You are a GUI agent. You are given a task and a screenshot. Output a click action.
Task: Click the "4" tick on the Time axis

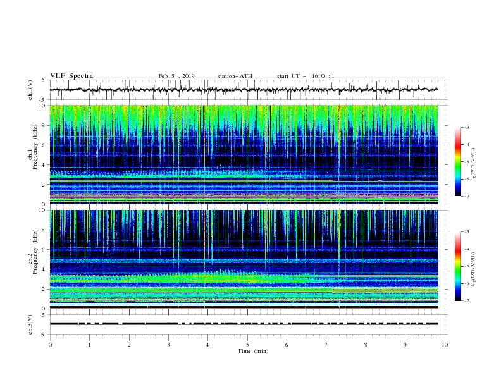tap(207, 345)
